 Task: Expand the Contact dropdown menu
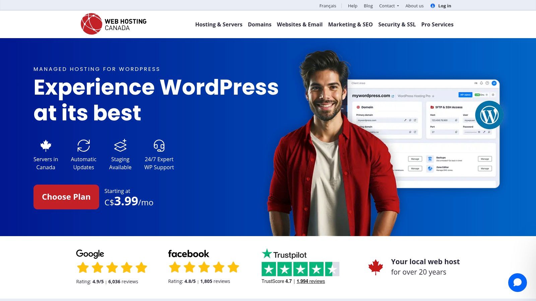[389, 6]
